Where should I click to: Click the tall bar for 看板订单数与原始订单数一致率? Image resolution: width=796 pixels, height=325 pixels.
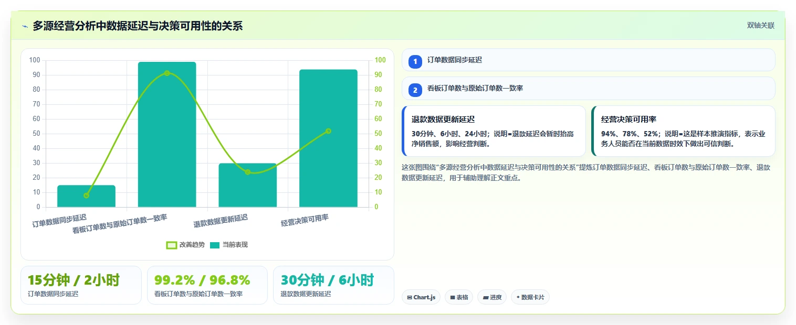click(x=167, y=135)
